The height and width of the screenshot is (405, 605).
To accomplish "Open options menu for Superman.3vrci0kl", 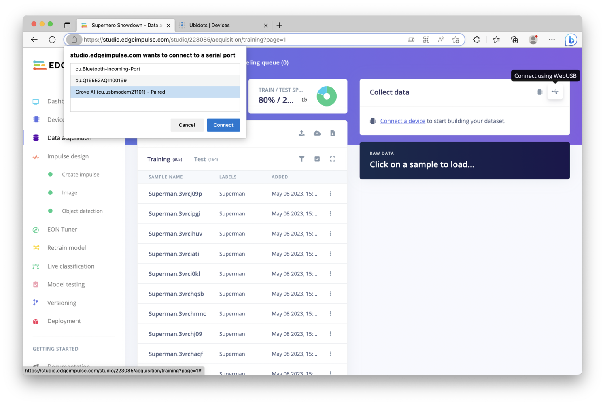I will tap(331, 274).
